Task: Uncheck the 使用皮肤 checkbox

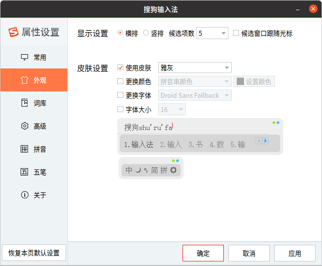Action: pos(121,68)
